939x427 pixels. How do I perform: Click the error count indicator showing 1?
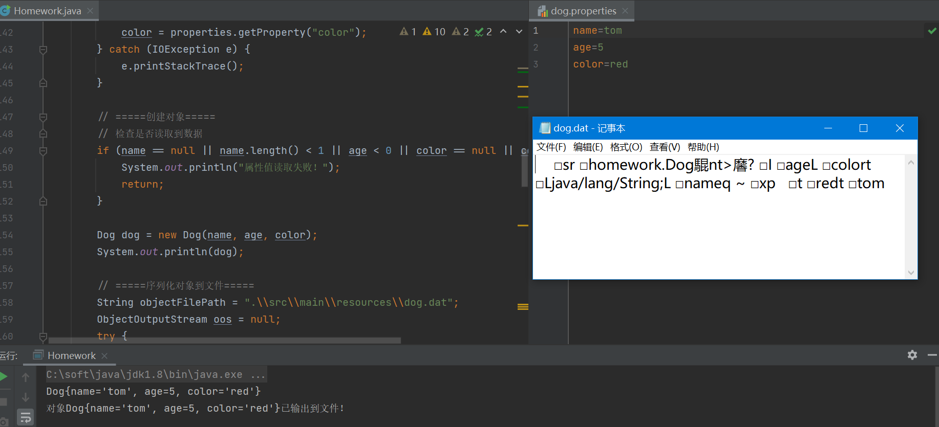pos(408,32)
